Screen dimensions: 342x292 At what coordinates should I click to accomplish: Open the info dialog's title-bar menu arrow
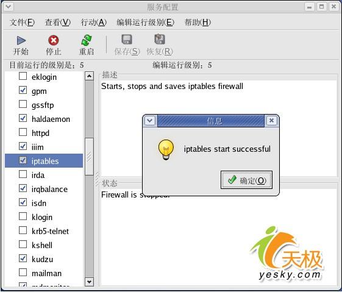[150, 121]
